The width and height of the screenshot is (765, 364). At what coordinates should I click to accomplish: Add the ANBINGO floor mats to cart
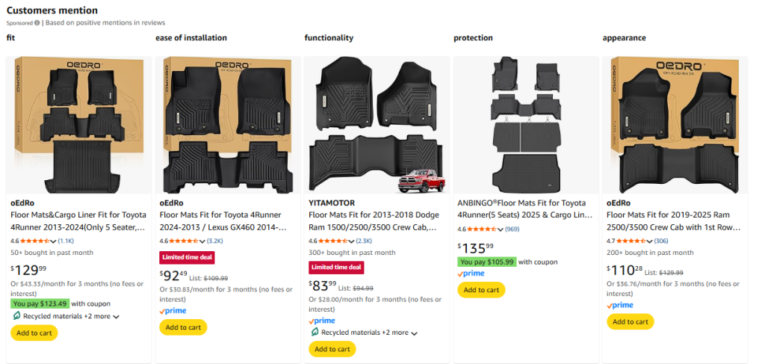(481, 290)
